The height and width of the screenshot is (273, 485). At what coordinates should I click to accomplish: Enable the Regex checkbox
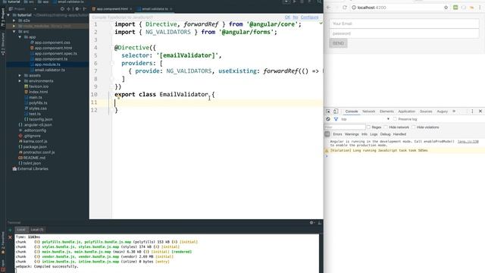point(368,127)
